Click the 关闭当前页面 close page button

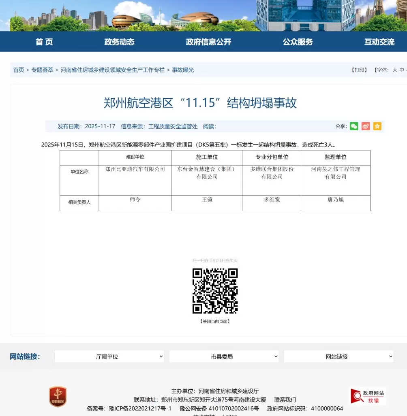point(214,321)
